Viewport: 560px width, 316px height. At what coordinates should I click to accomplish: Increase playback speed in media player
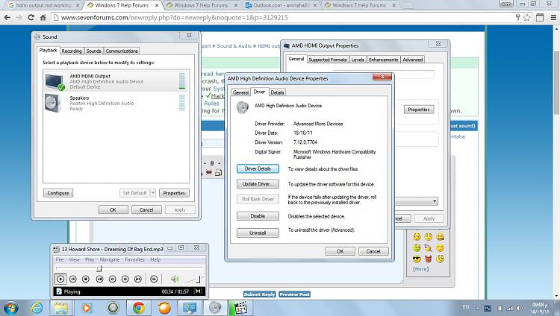click(125, 279)
